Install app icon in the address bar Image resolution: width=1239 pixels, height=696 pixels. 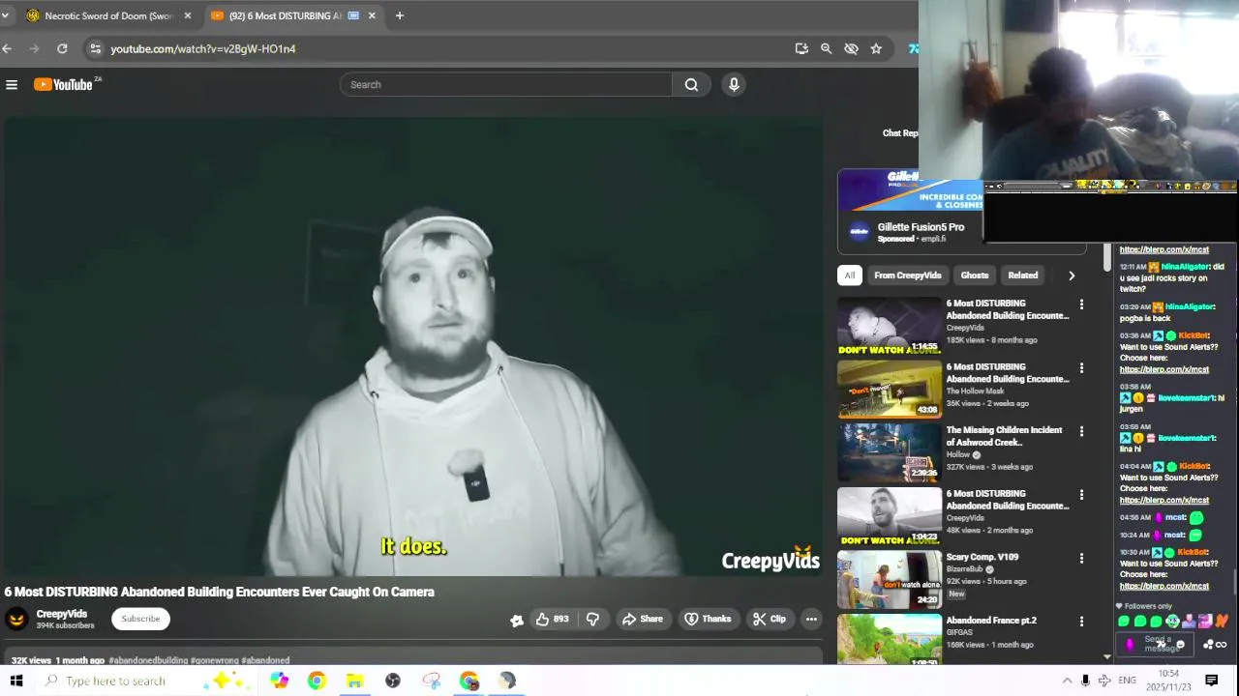801,48
